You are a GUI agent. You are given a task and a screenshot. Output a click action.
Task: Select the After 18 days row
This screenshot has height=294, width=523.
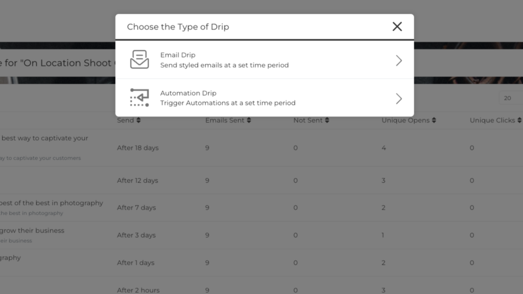click(x=261, y=148)
